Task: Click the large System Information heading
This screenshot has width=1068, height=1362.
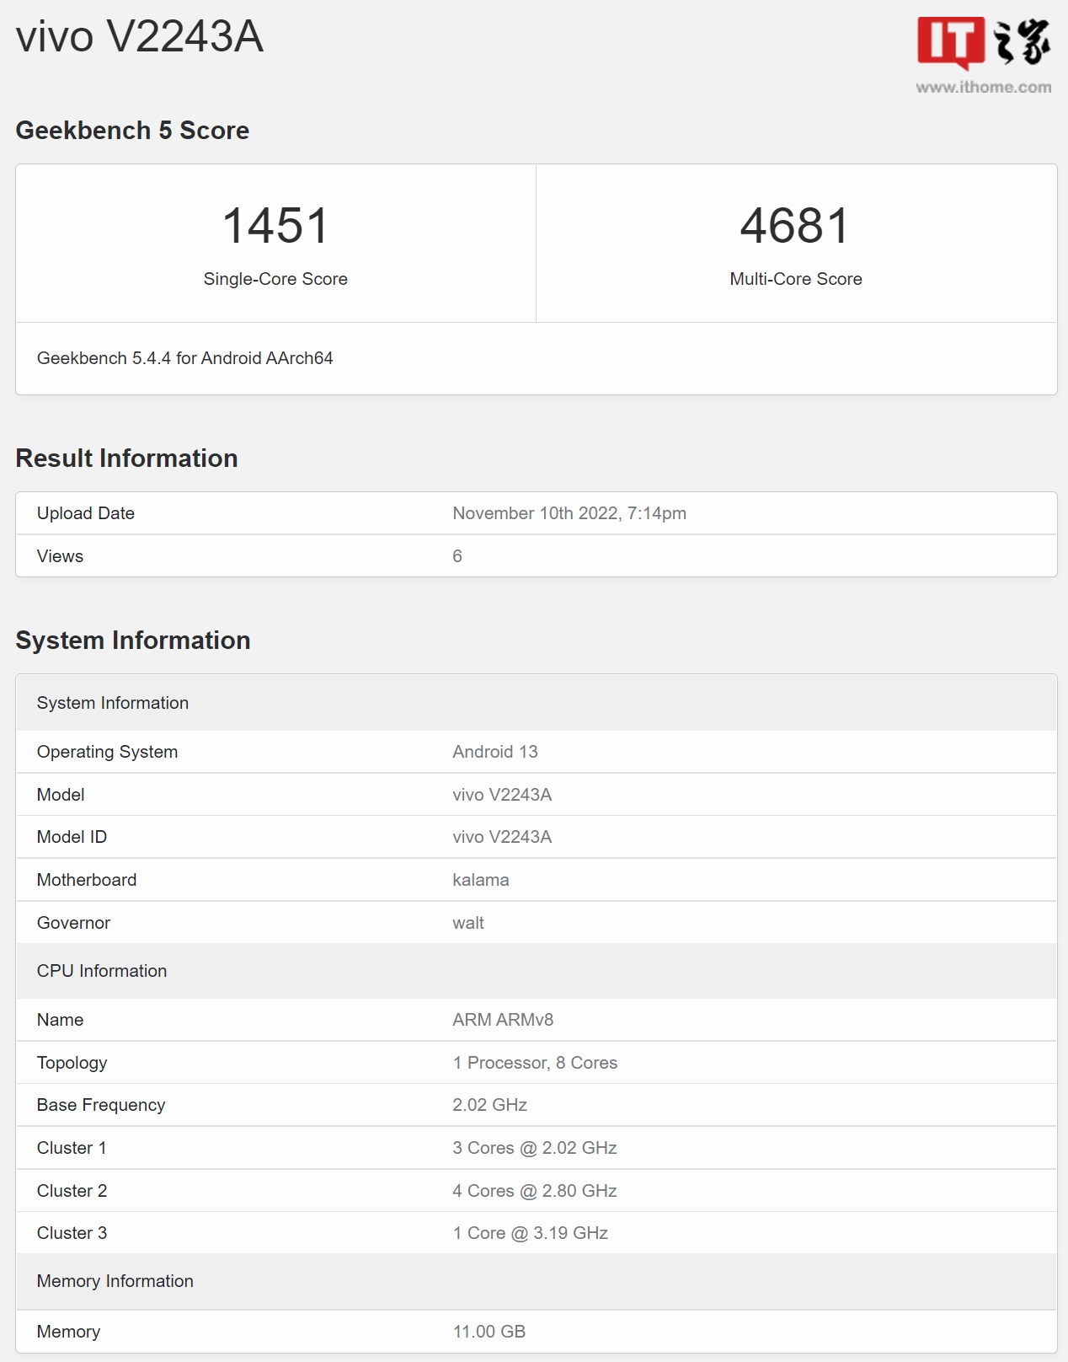Action: tap(133, 641)
